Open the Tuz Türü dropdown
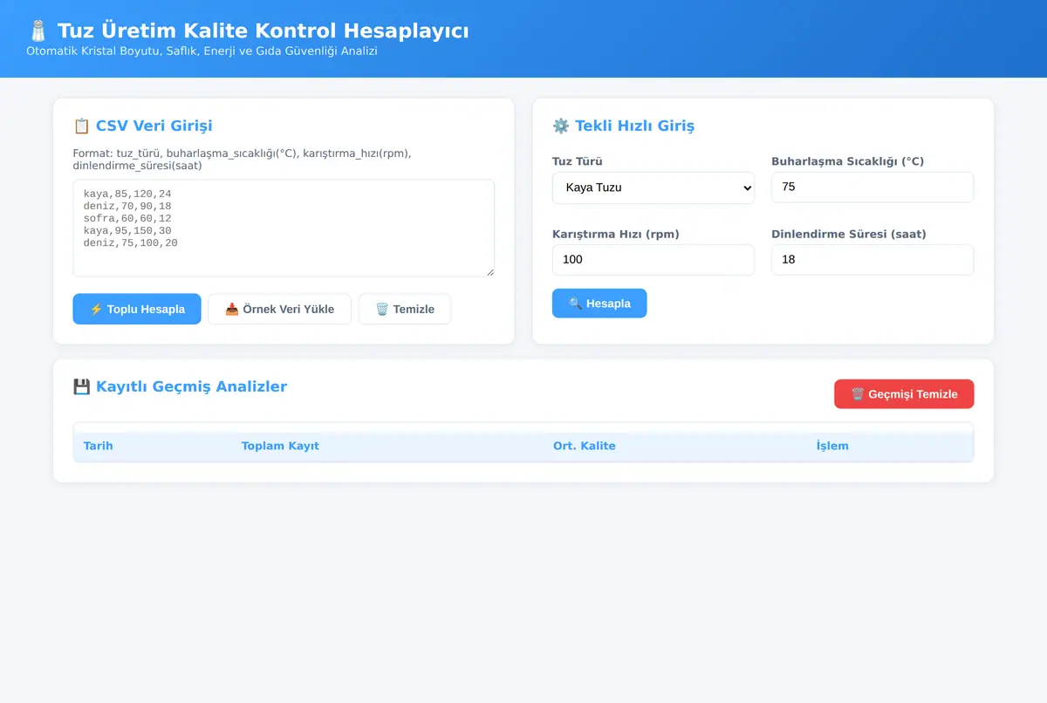Screen dimensions: 1047x703 [x=654, y=188]
